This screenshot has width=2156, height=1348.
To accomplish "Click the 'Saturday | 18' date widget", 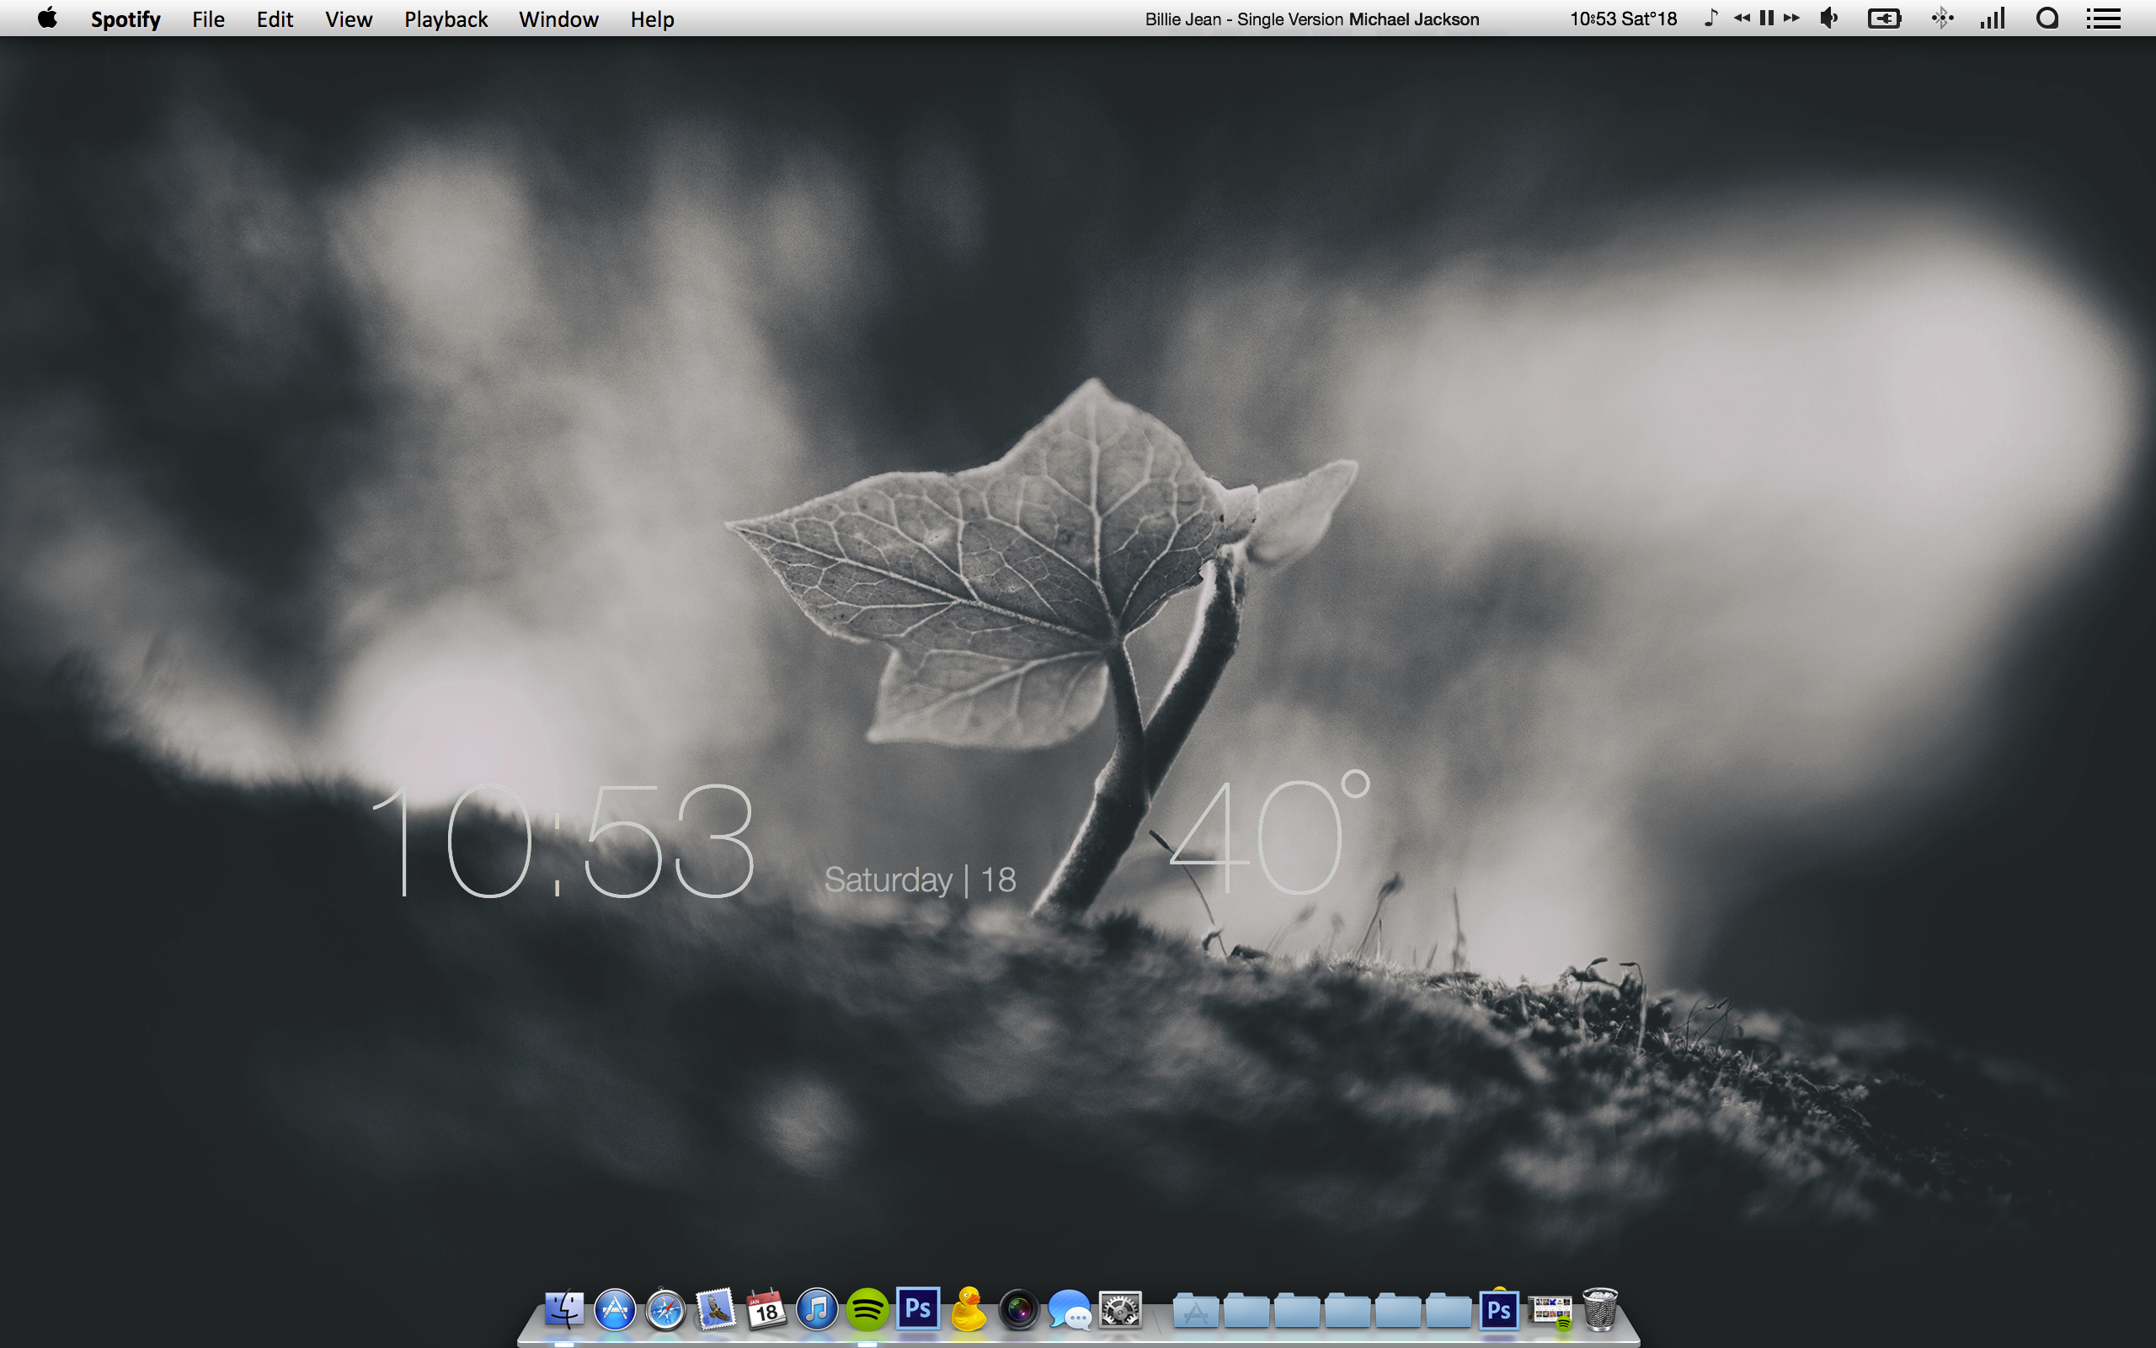I will [x=921, y=880].
